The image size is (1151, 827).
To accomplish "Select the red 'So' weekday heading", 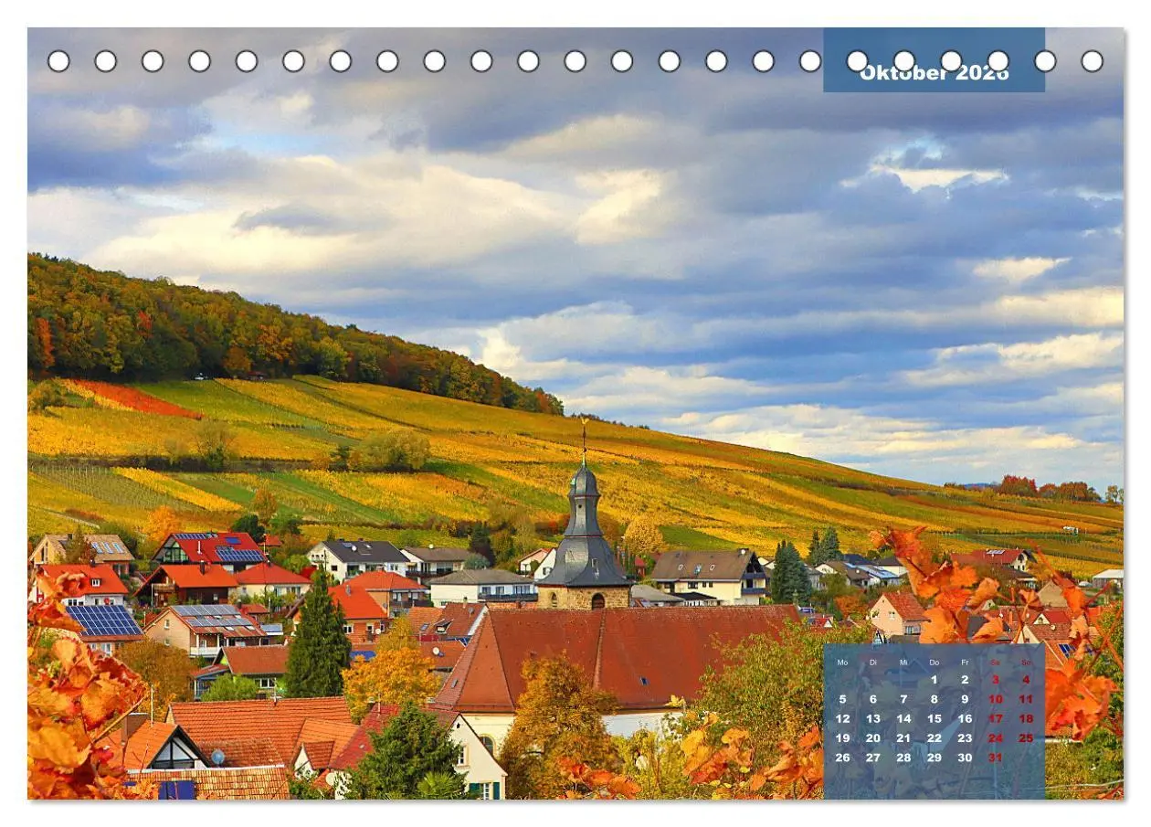I will (x=1026, y=663).
